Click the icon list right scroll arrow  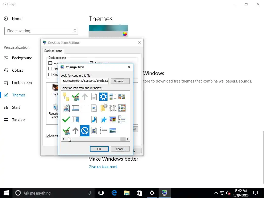pos(128,139)
